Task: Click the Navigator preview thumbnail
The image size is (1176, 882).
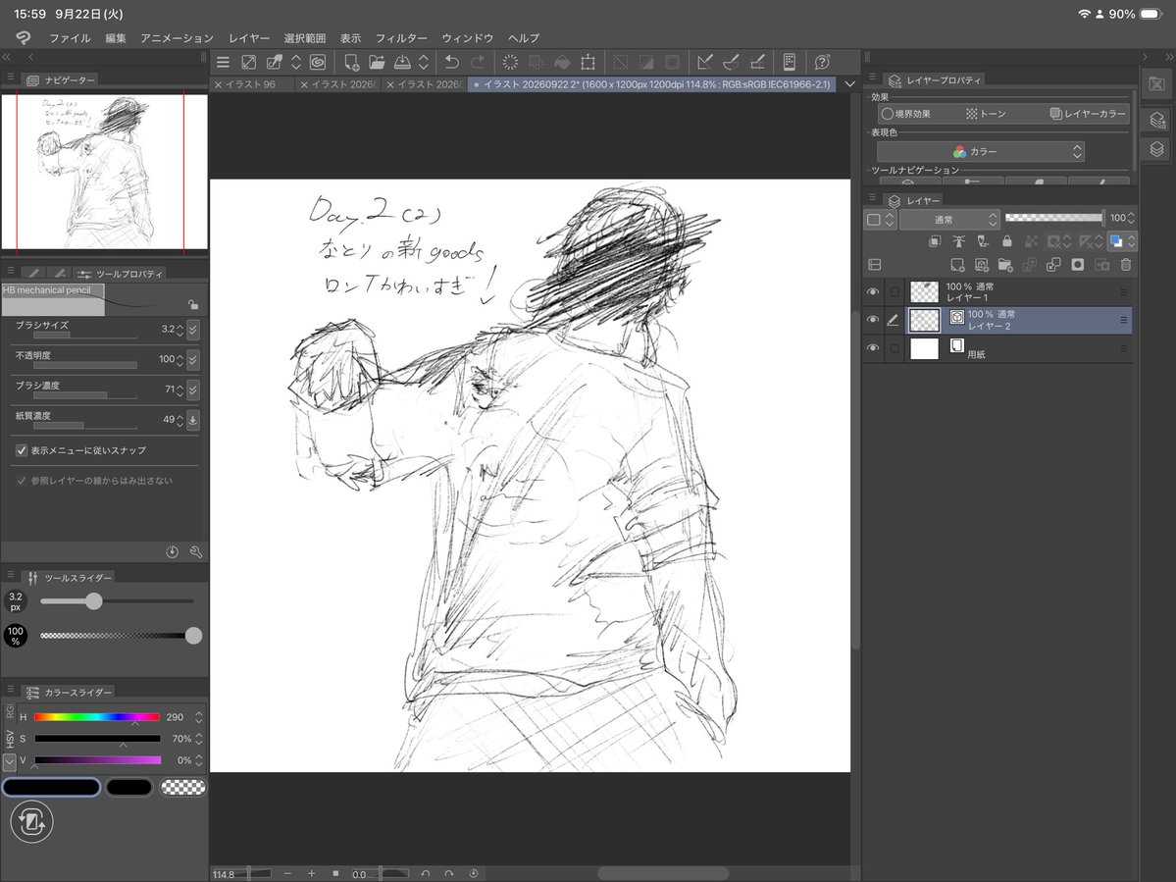Action: point(104,172)
